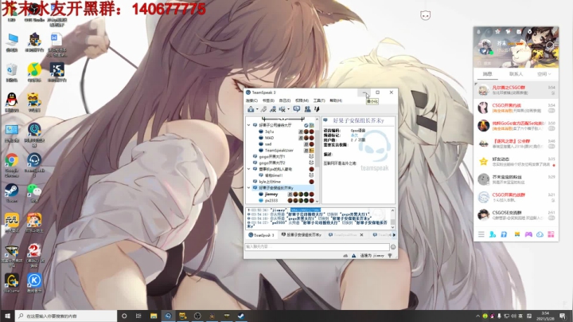The image size is (573, 322).
Task: Select user jiemoy in the channel tree
Action: [x=271, y=194]
